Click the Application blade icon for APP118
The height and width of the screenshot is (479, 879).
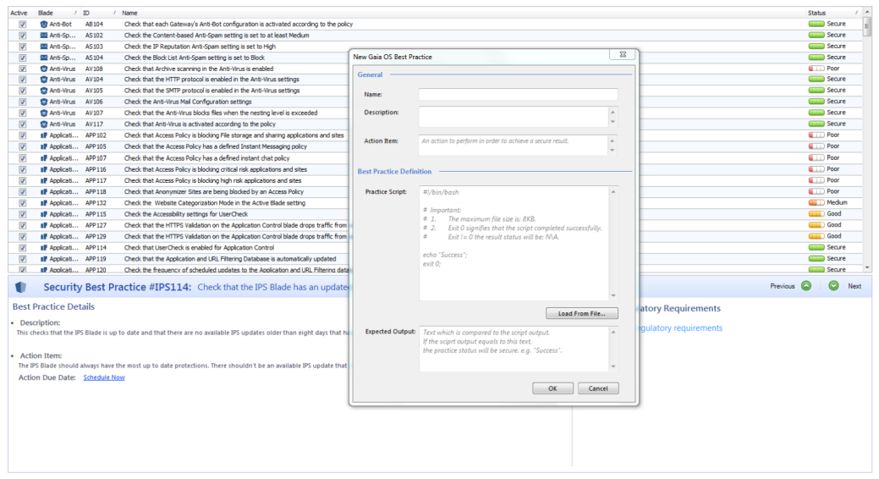point(44,192)
